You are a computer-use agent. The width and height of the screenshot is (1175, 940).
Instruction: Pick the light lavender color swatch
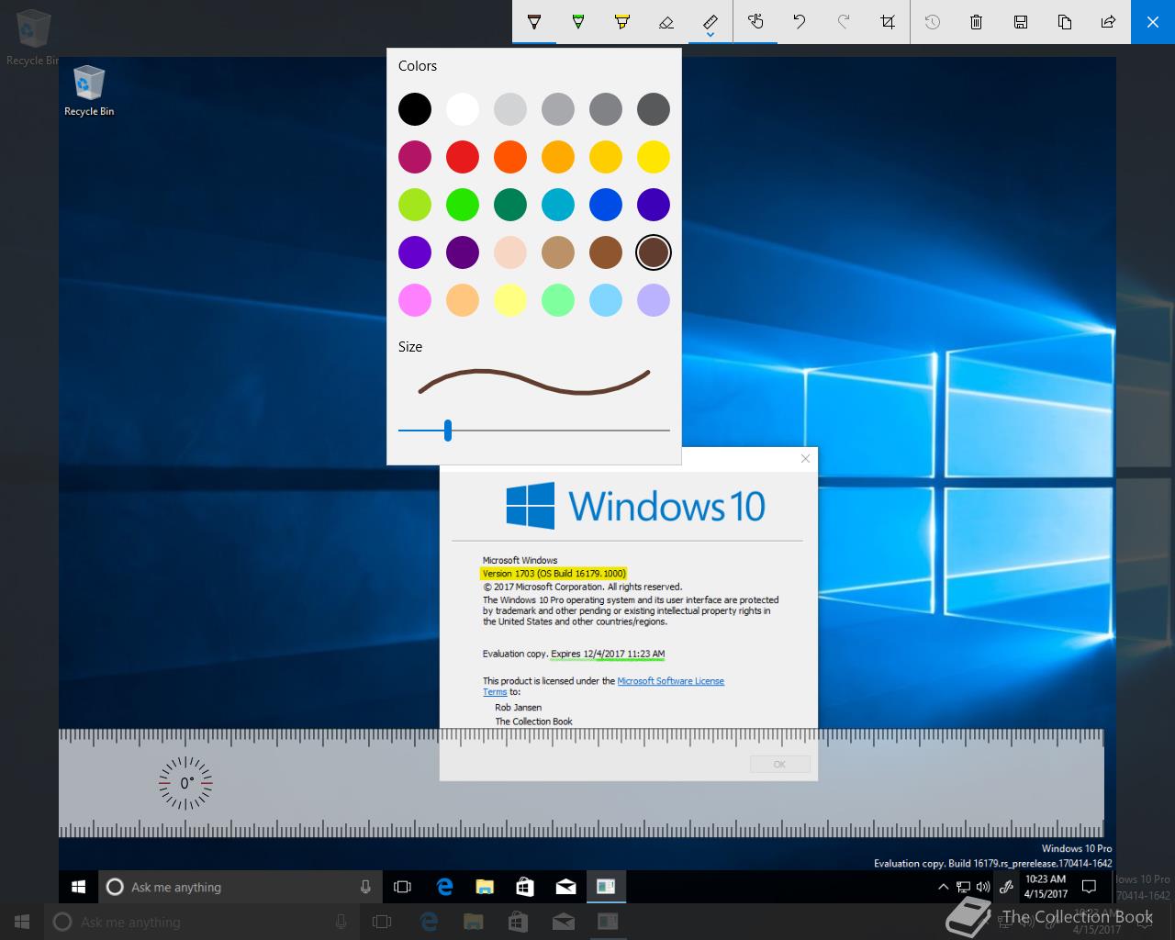coord(654,300)
